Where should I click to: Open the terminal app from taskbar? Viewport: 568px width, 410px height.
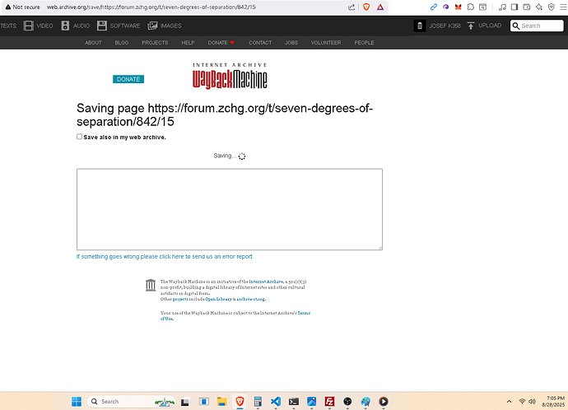[293, 401]
